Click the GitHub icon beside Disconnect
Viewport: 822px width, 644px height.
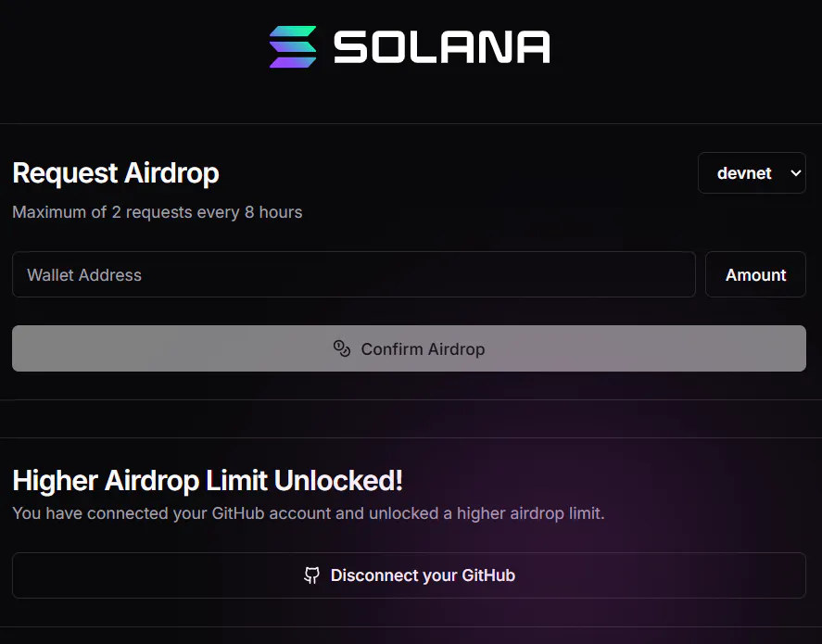(x=312, y=575)
